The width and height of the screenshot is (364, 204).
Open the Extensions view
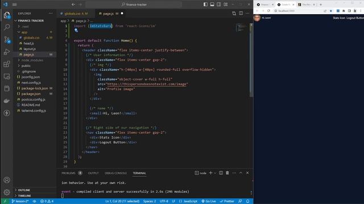pos(7,64)
